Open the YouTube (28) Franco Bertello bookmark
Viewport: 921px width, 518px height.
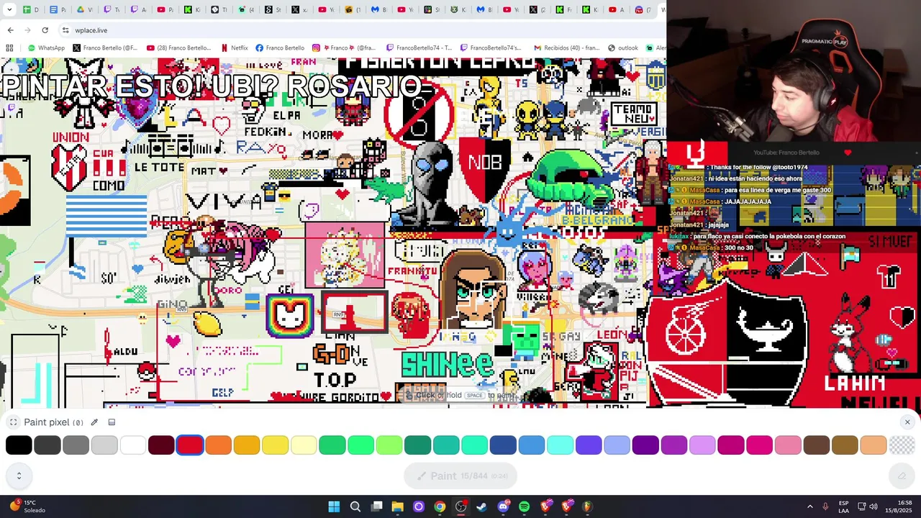click(x=178, y=48)
